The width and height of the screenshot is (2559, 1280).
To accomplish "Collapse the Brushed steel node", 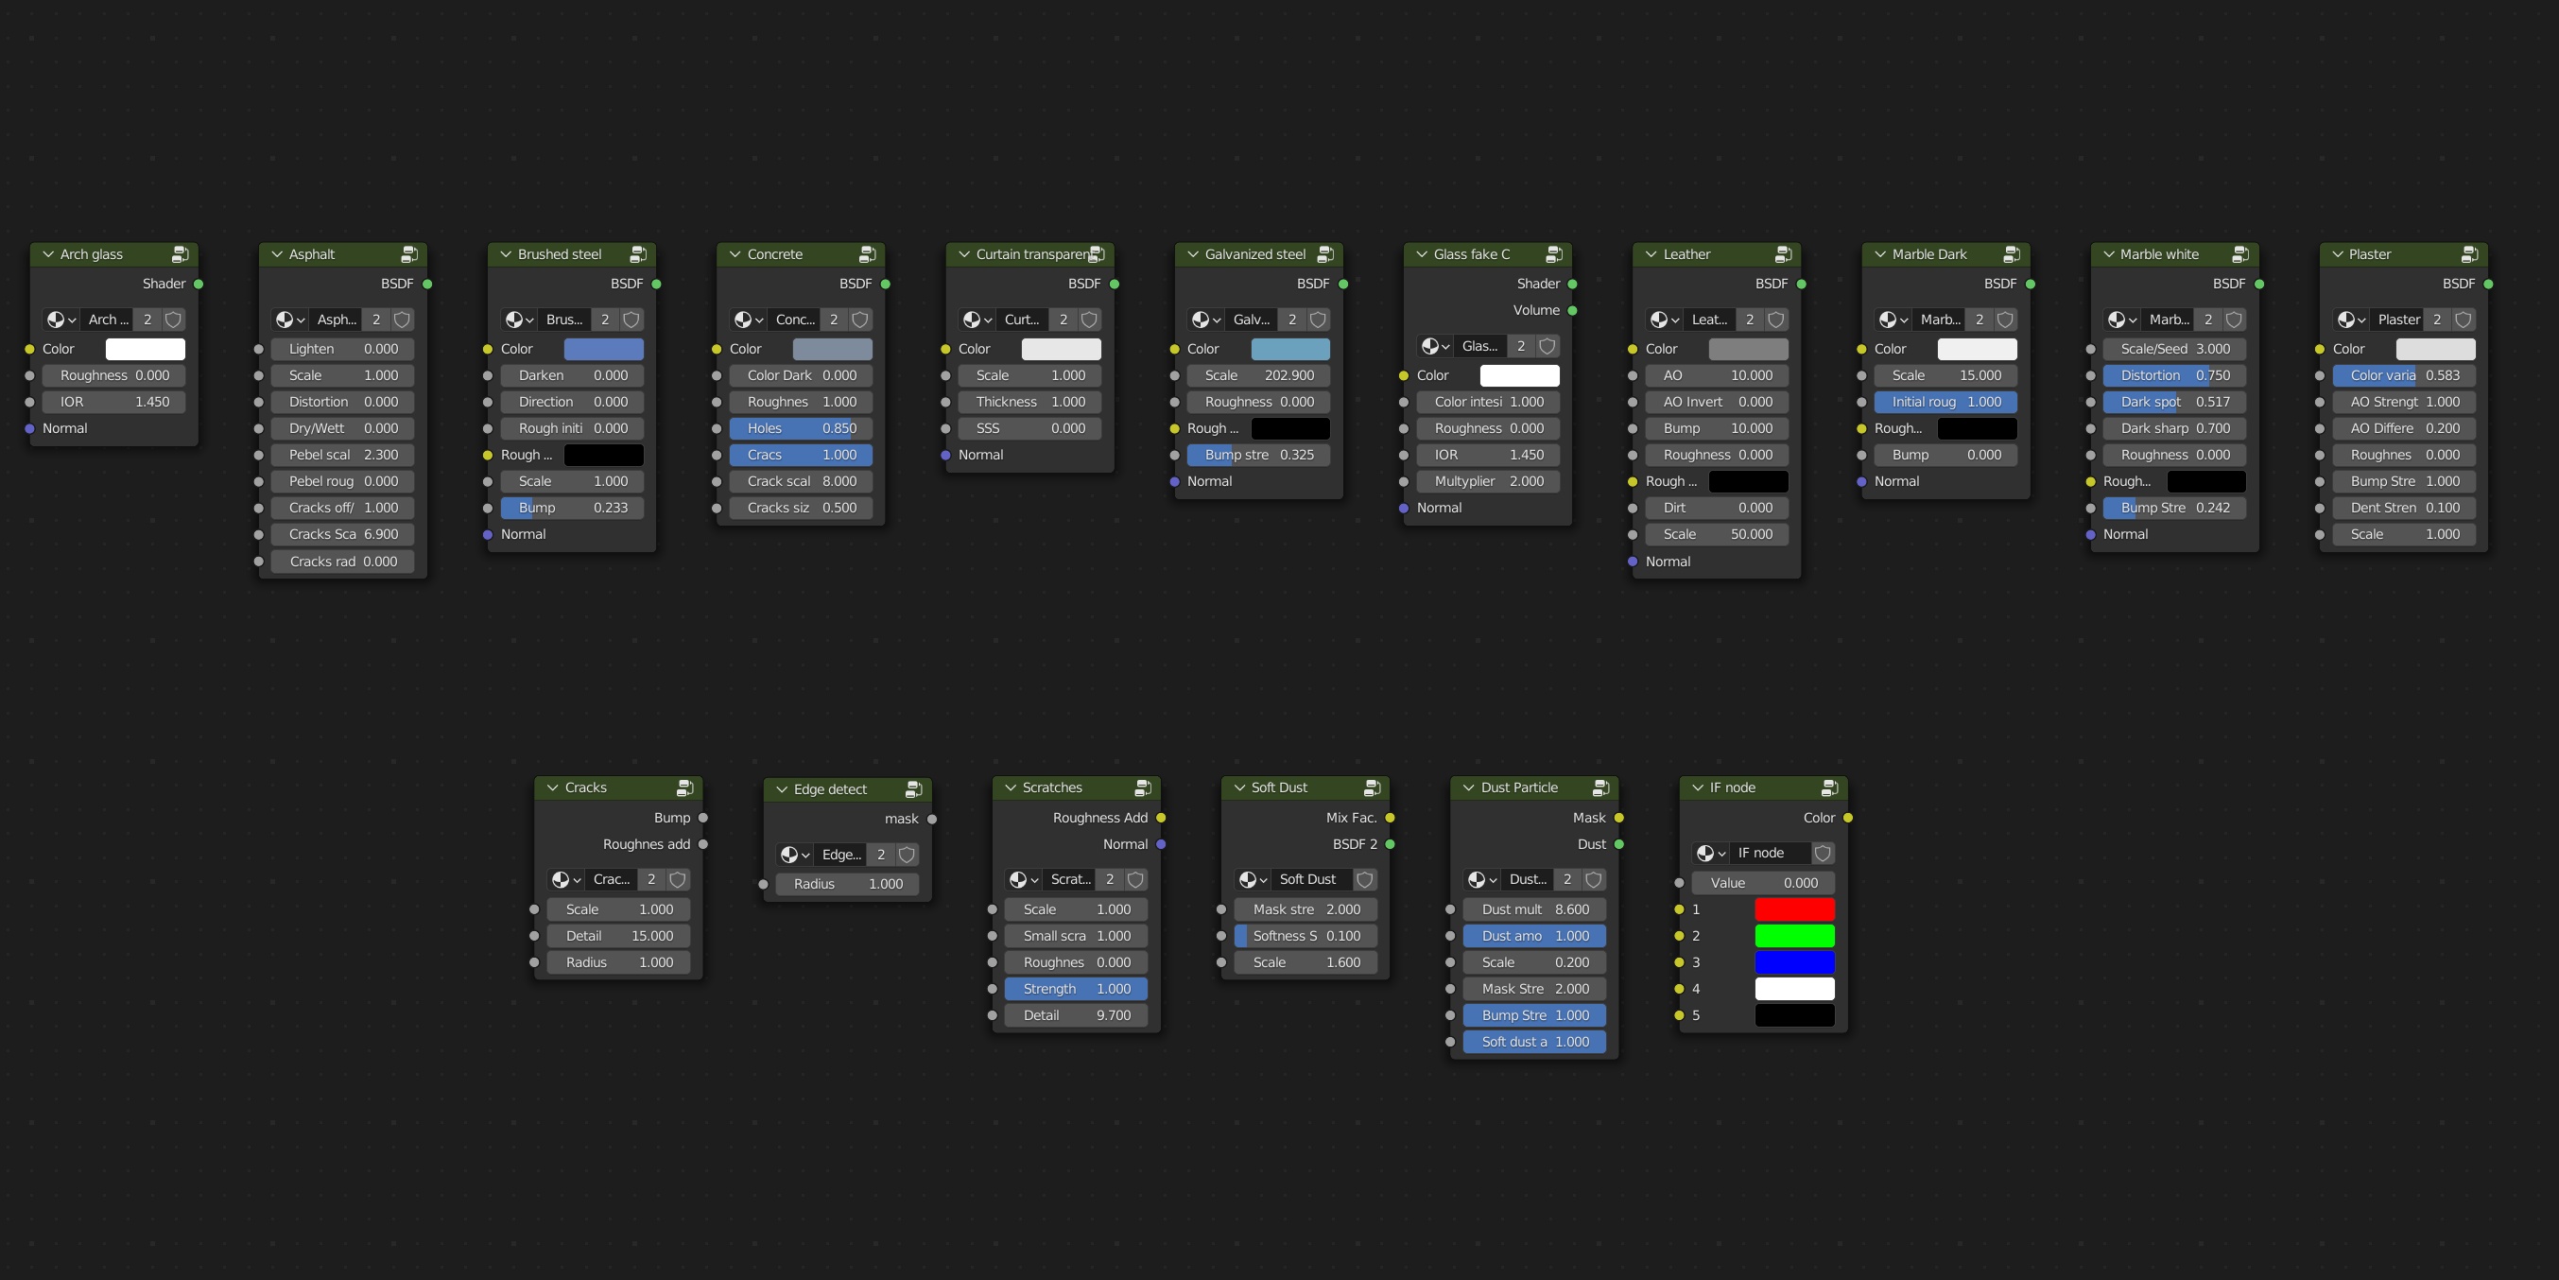I will (506, 254).
